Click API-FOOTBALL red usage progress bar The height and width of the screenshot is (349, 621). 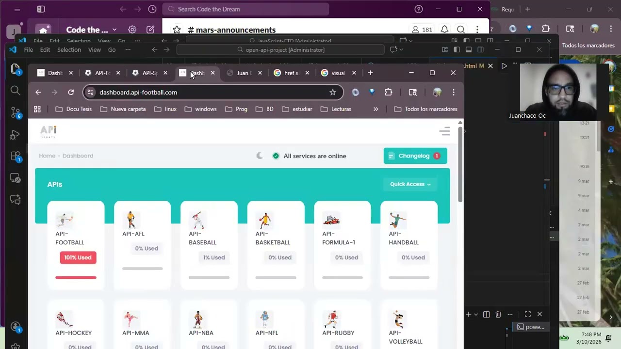76,278
